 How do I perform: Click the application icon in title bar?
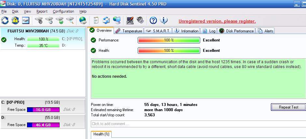3,4
